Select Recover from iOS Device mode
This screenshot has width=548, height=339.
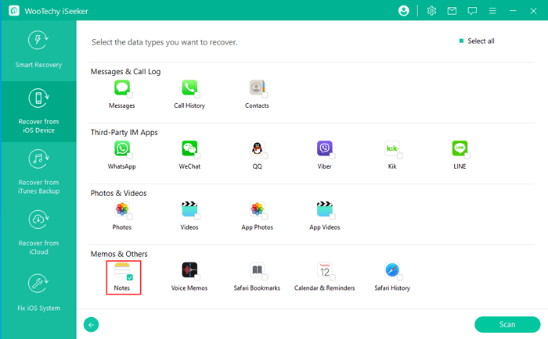[38, 112]
